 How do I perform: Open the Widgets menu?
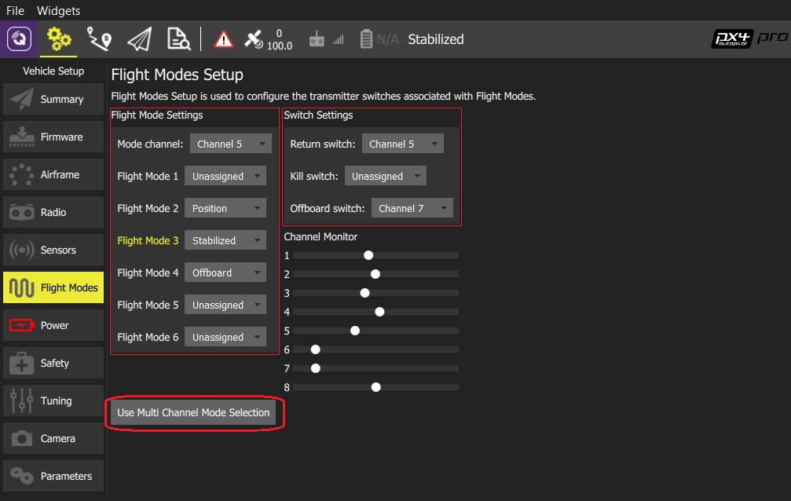tap(58, 10)
